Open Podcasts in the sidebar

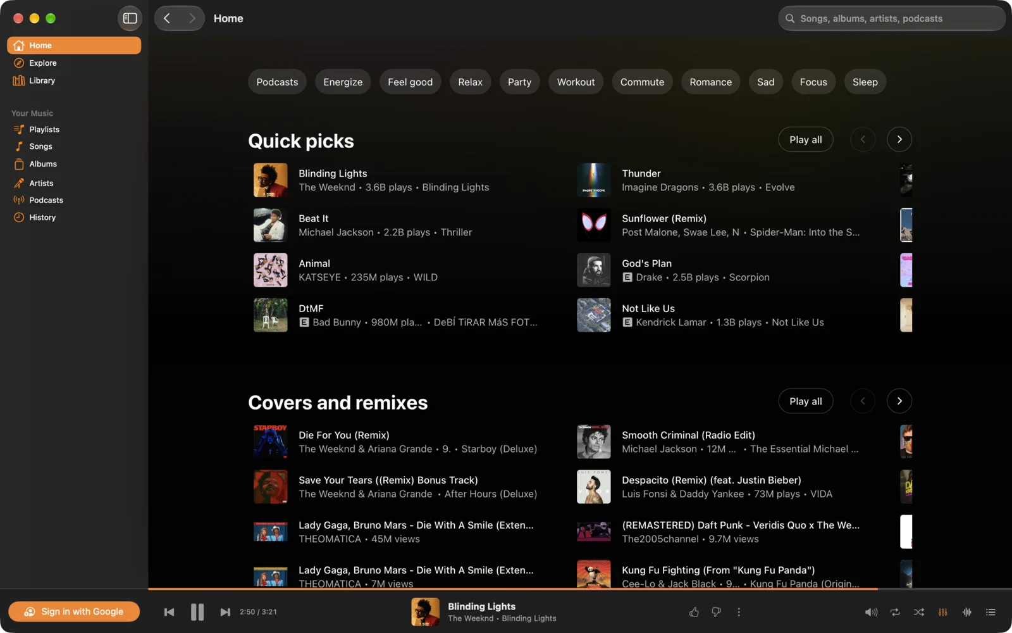tap(74, 200)
